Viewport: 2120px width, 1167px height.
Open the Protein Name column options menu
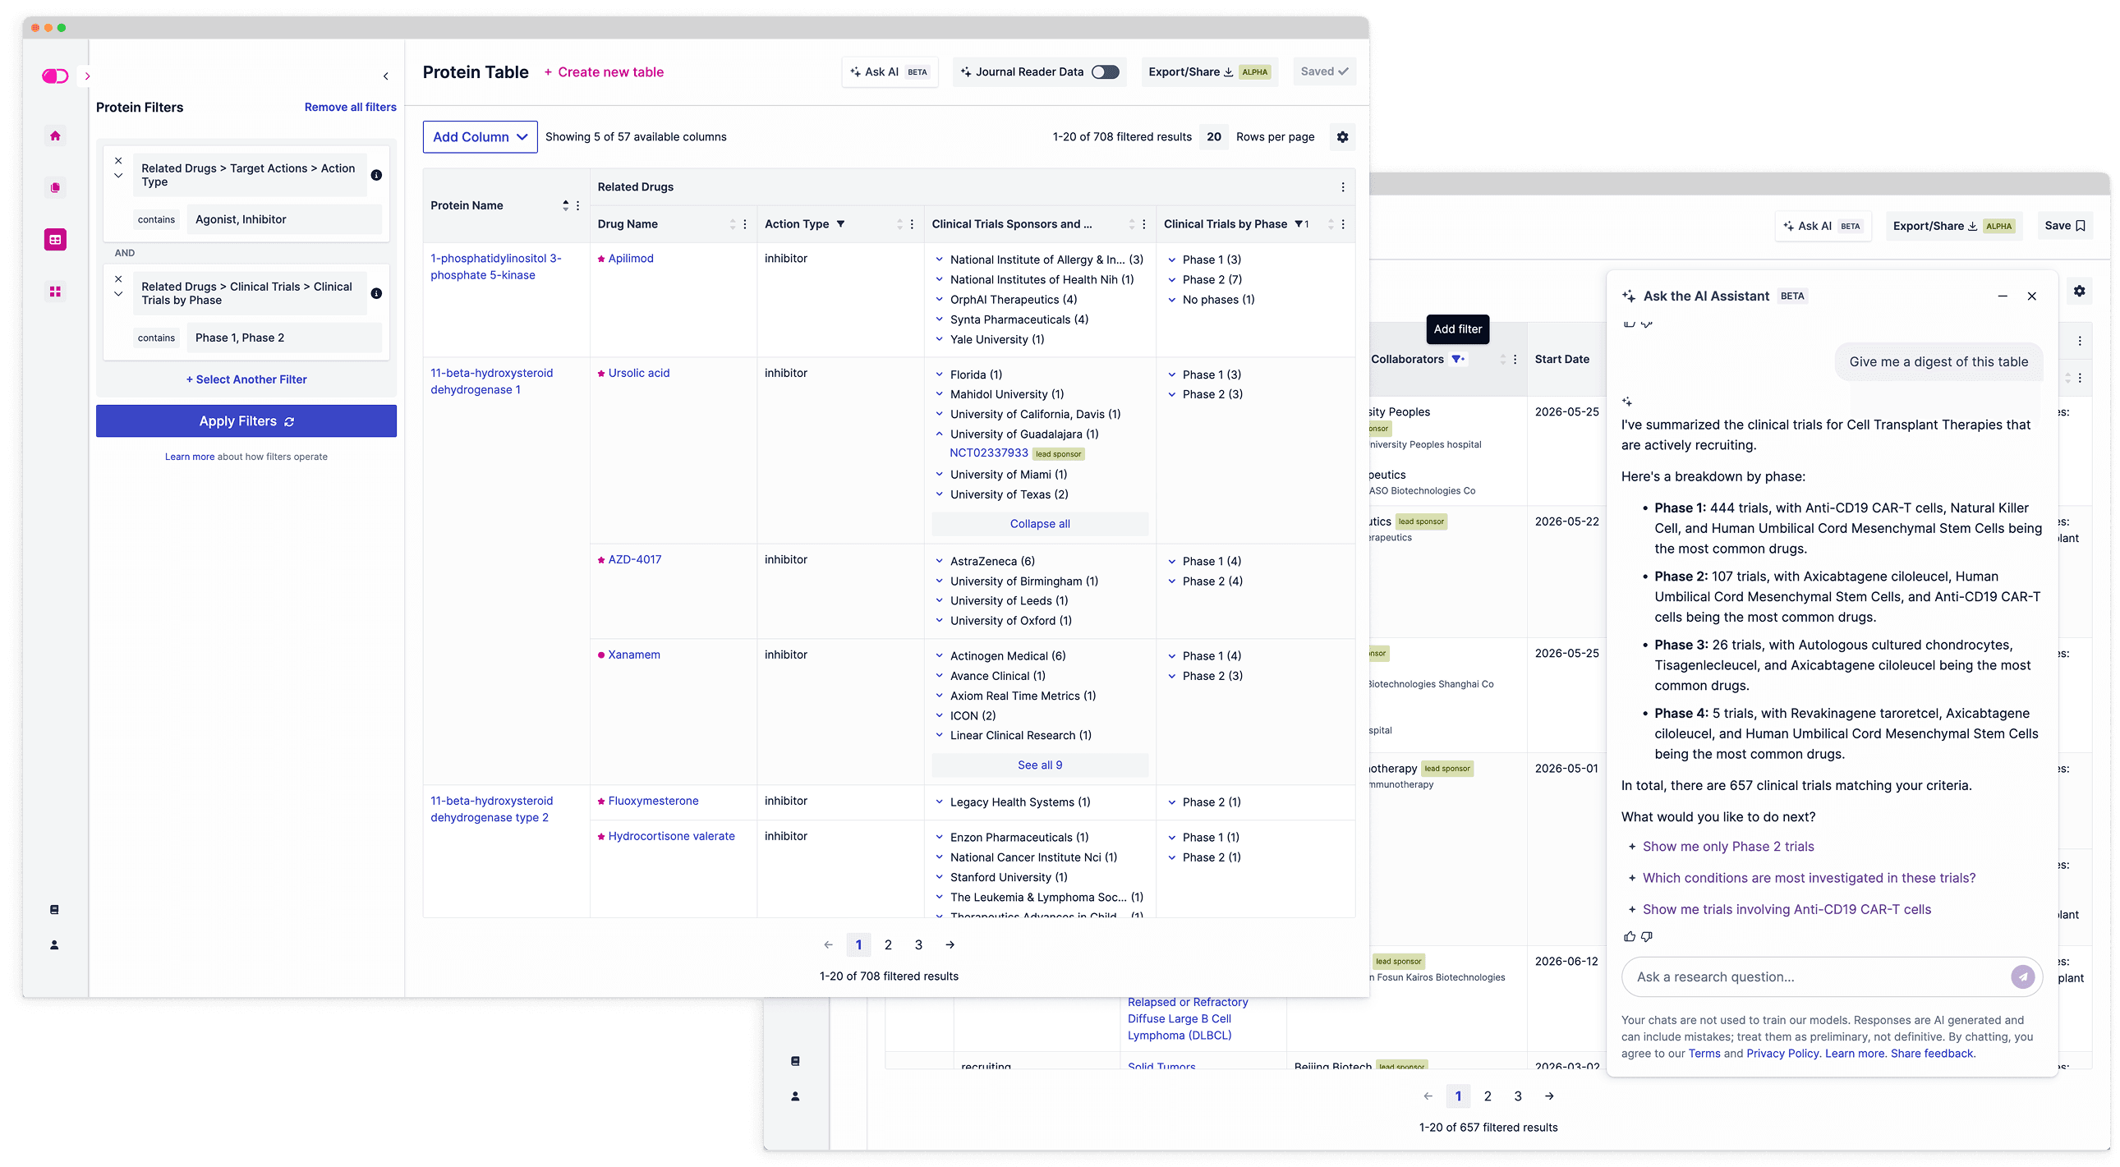tap(577, 206)
